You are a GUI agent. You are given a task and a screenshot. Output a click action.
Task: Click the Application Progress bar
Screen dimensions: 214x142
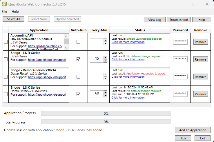click(x=106, y=113)
